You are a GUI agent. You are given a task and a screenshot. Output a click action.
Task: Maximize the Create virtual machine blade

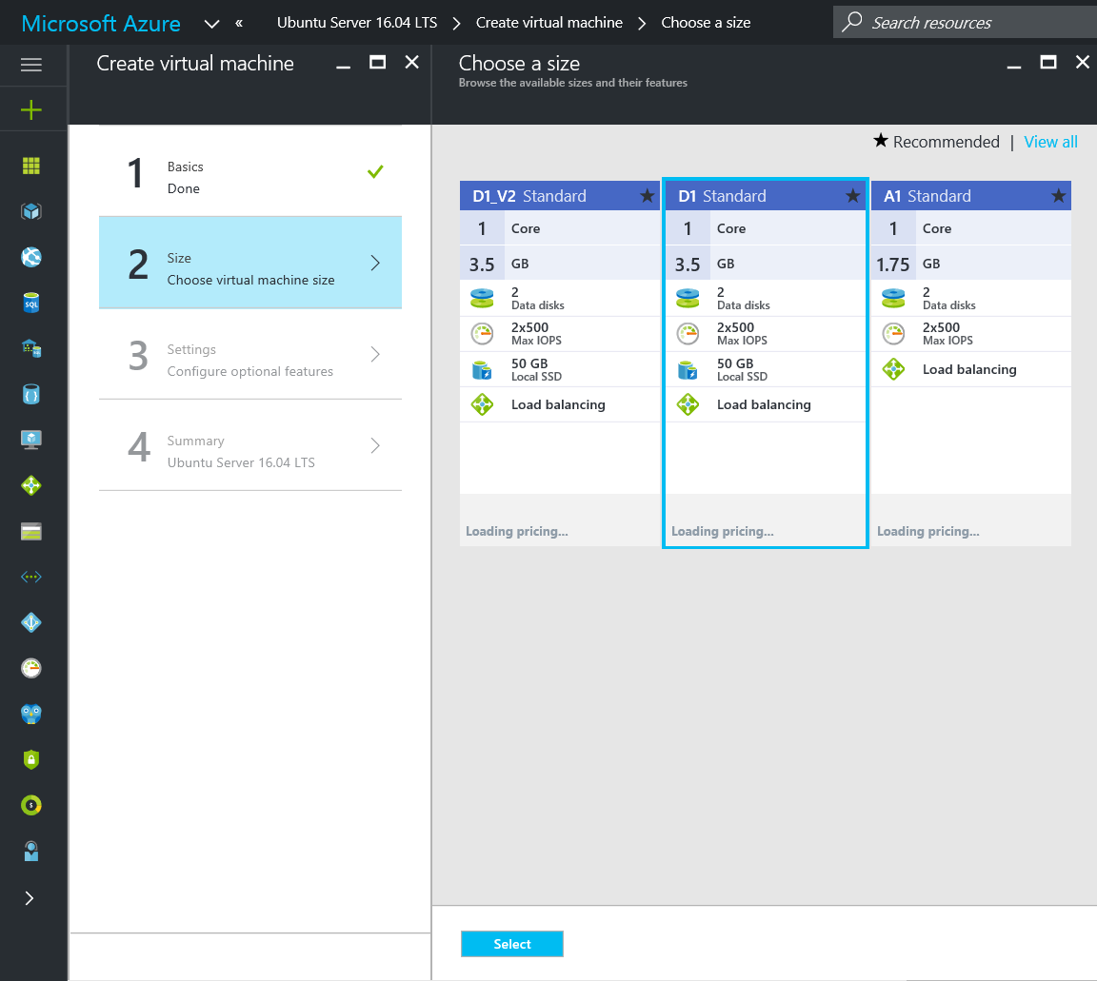[x=378, y=63]
